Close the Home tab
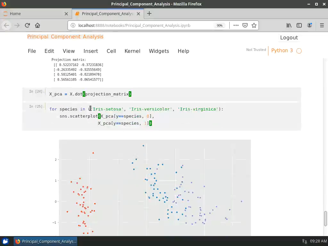The image size is (328, 246). tap(66, 13)
